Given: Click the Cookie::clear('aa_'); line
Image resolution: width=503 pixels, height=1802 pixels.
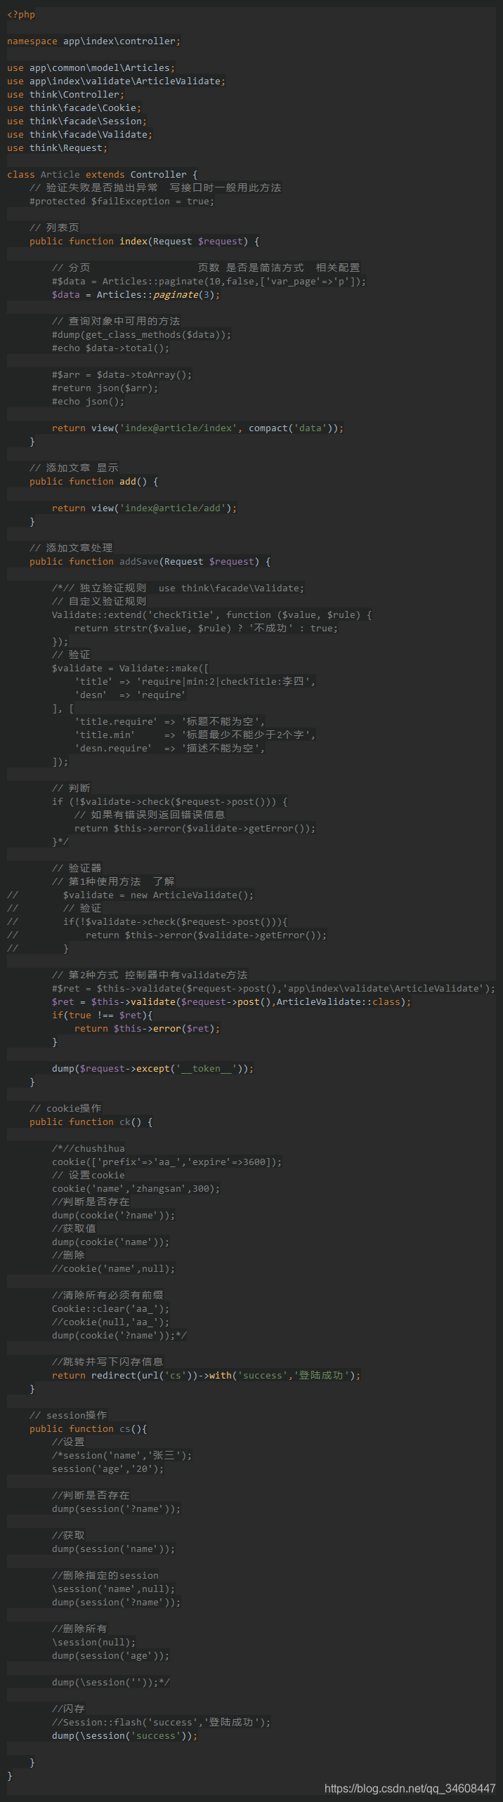Looking at the screenshot, I should tap(110, 1309).
